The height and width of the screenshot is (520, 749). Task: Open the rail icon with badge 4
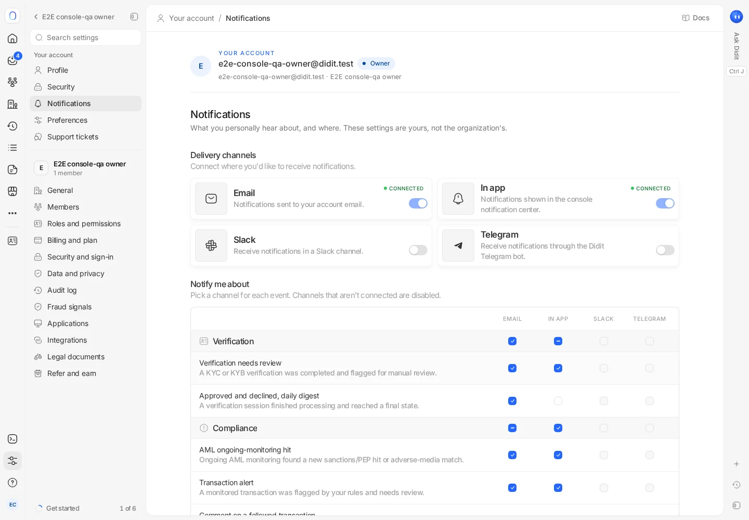point(12,60)
